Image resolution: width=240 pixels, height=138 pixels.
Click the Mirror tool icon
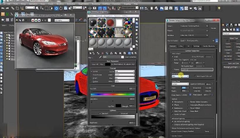tap(142, 8)
